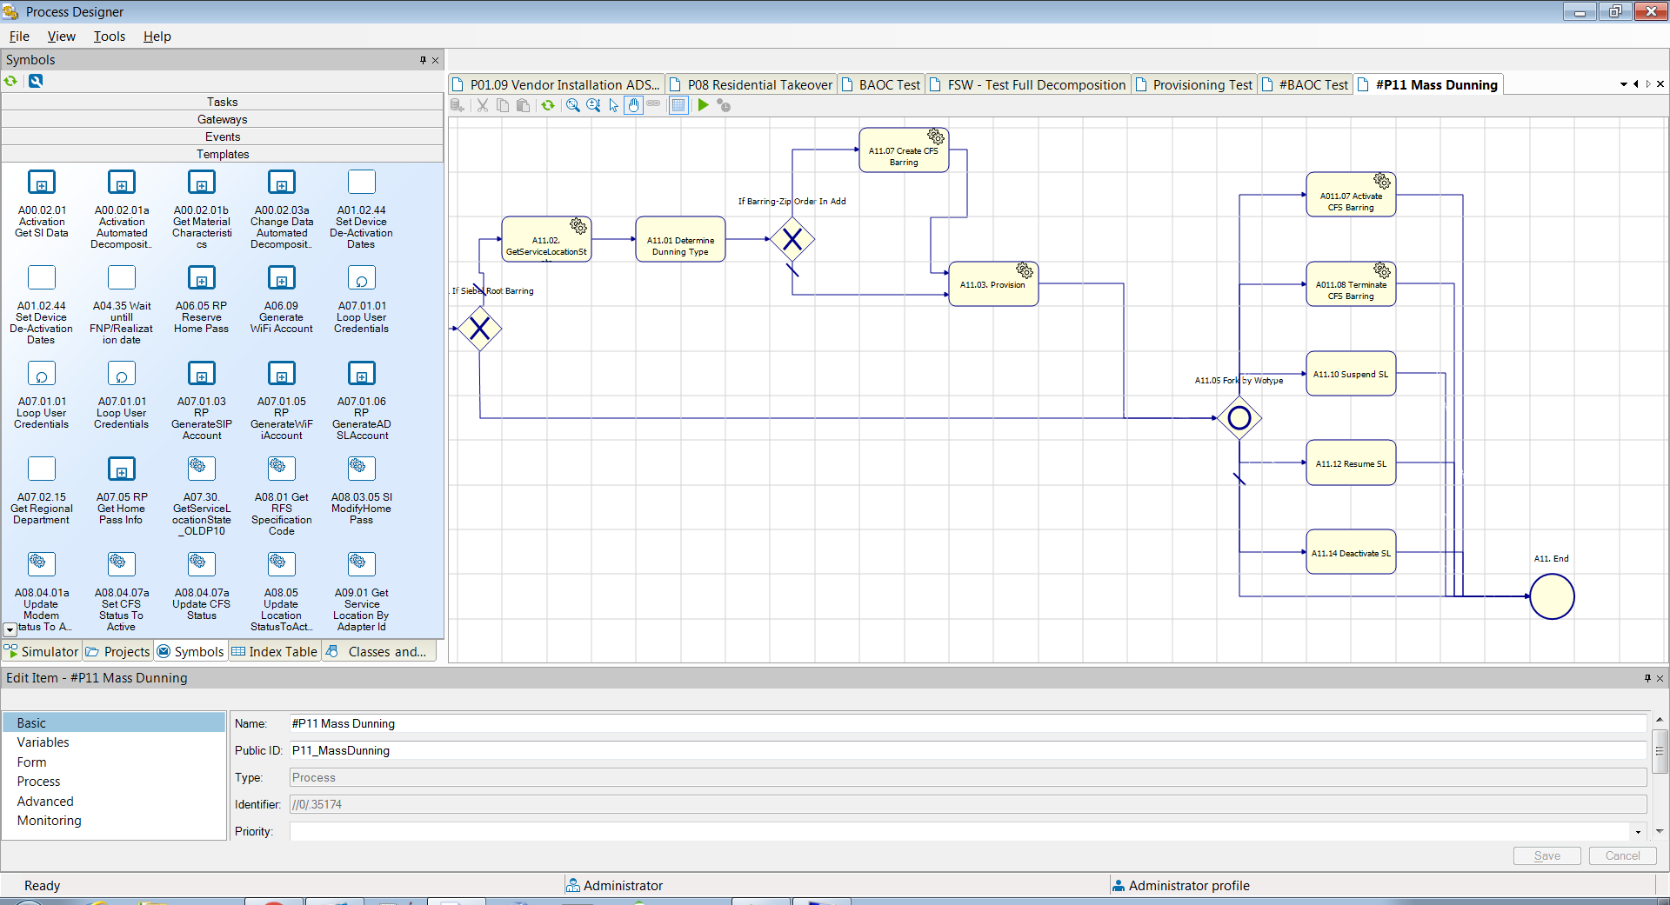Click the Name input field
The height and width of the screenshot is (905, 1670).
pyautogui.click(x=965, y=723)
